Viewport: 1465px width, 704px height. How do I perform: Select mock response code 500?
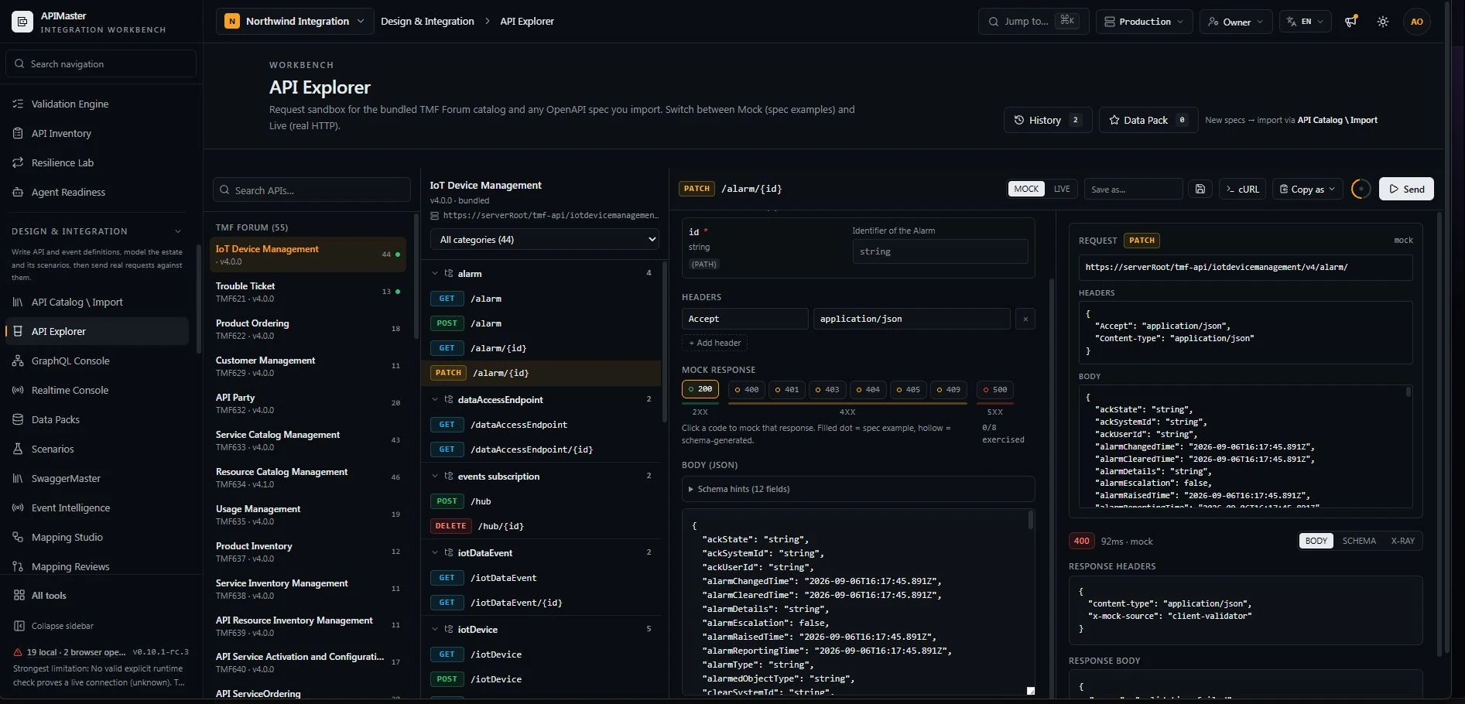coord(995,390)
